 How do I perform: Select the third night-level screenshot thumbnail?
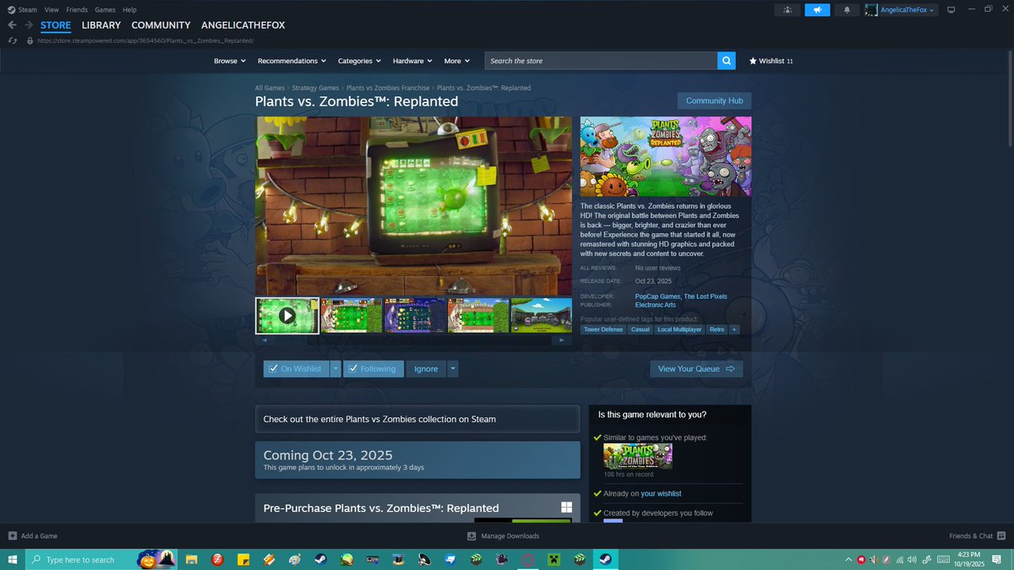415,316
